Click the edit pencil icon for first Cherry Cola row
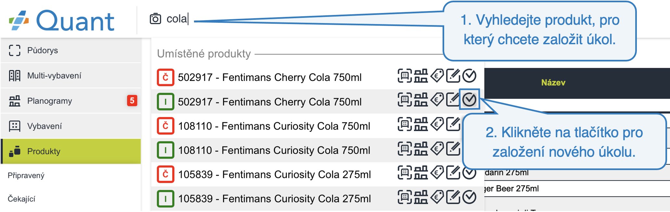 pos(453,76)
